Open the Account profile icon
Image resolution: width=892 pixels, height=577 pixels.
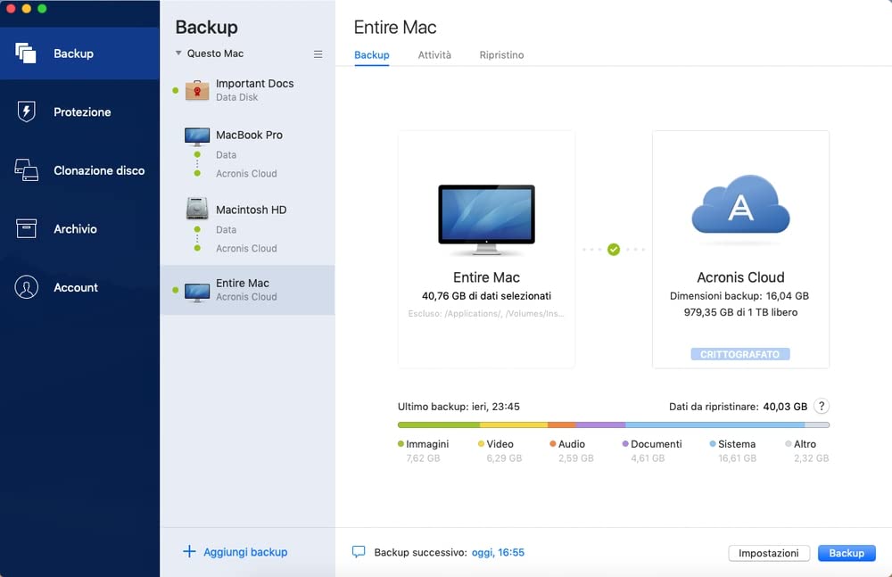(x=26, y=287)
